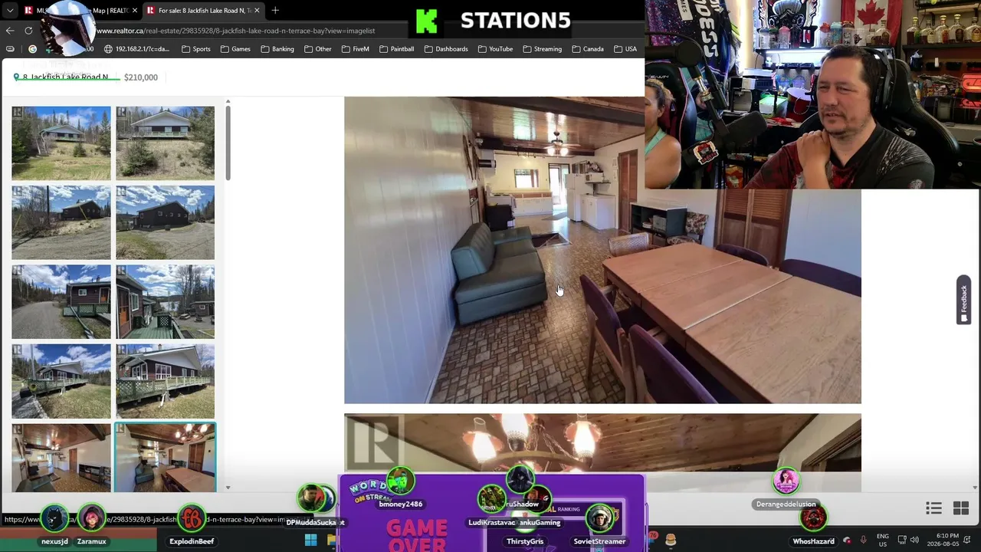Select the green deck lake-view thumbnail
Image resolution: width=981 pixels, height=552 pixels.
[166, 302]
